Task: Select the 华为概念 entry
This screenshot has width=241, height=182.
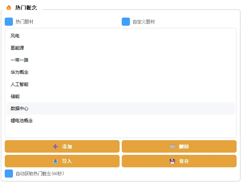Action: [x=20, y=72]
